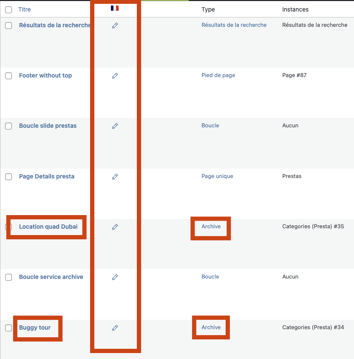Open the Buggy tour template
This screenshot has height=359, width=354.
pos(35,327)
